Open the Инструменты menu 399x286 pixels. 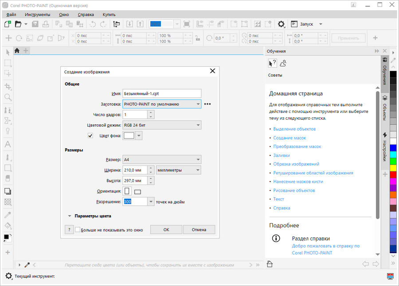coord(38,15)
